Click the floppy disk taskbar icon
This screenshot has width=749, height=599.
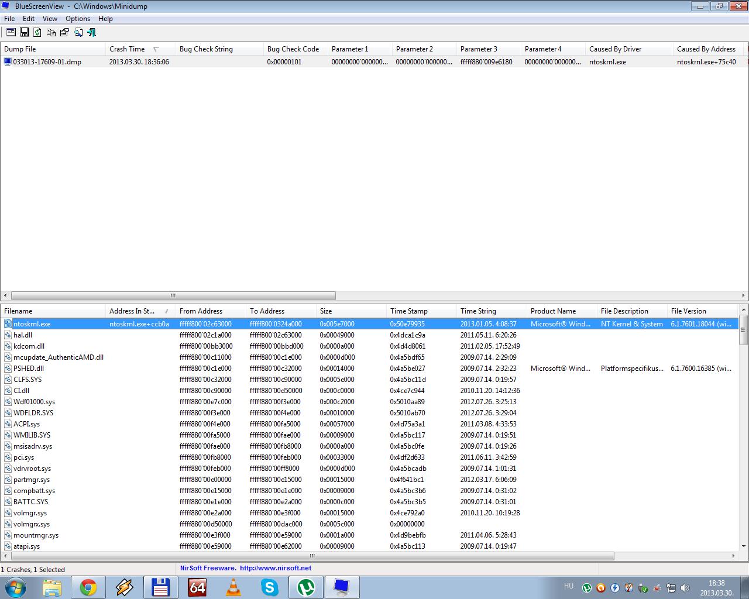point(161,587)
